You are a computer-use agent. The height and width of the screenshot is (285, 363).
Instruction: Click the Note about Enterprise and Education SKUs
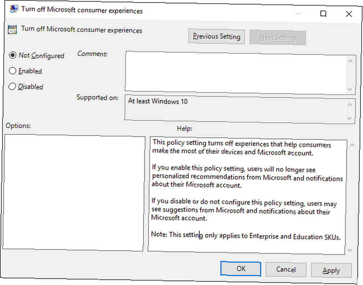pyautogui.click(x=246, y=236)
